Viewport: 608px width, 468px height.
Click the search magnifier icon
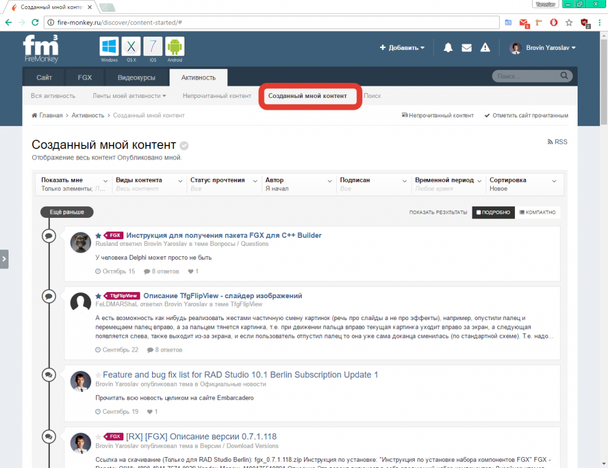click(x=564, y=75)
